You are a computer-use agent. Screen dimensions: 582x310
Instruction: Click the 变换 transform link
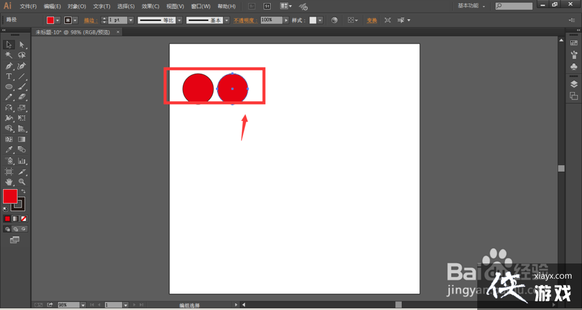372,20
